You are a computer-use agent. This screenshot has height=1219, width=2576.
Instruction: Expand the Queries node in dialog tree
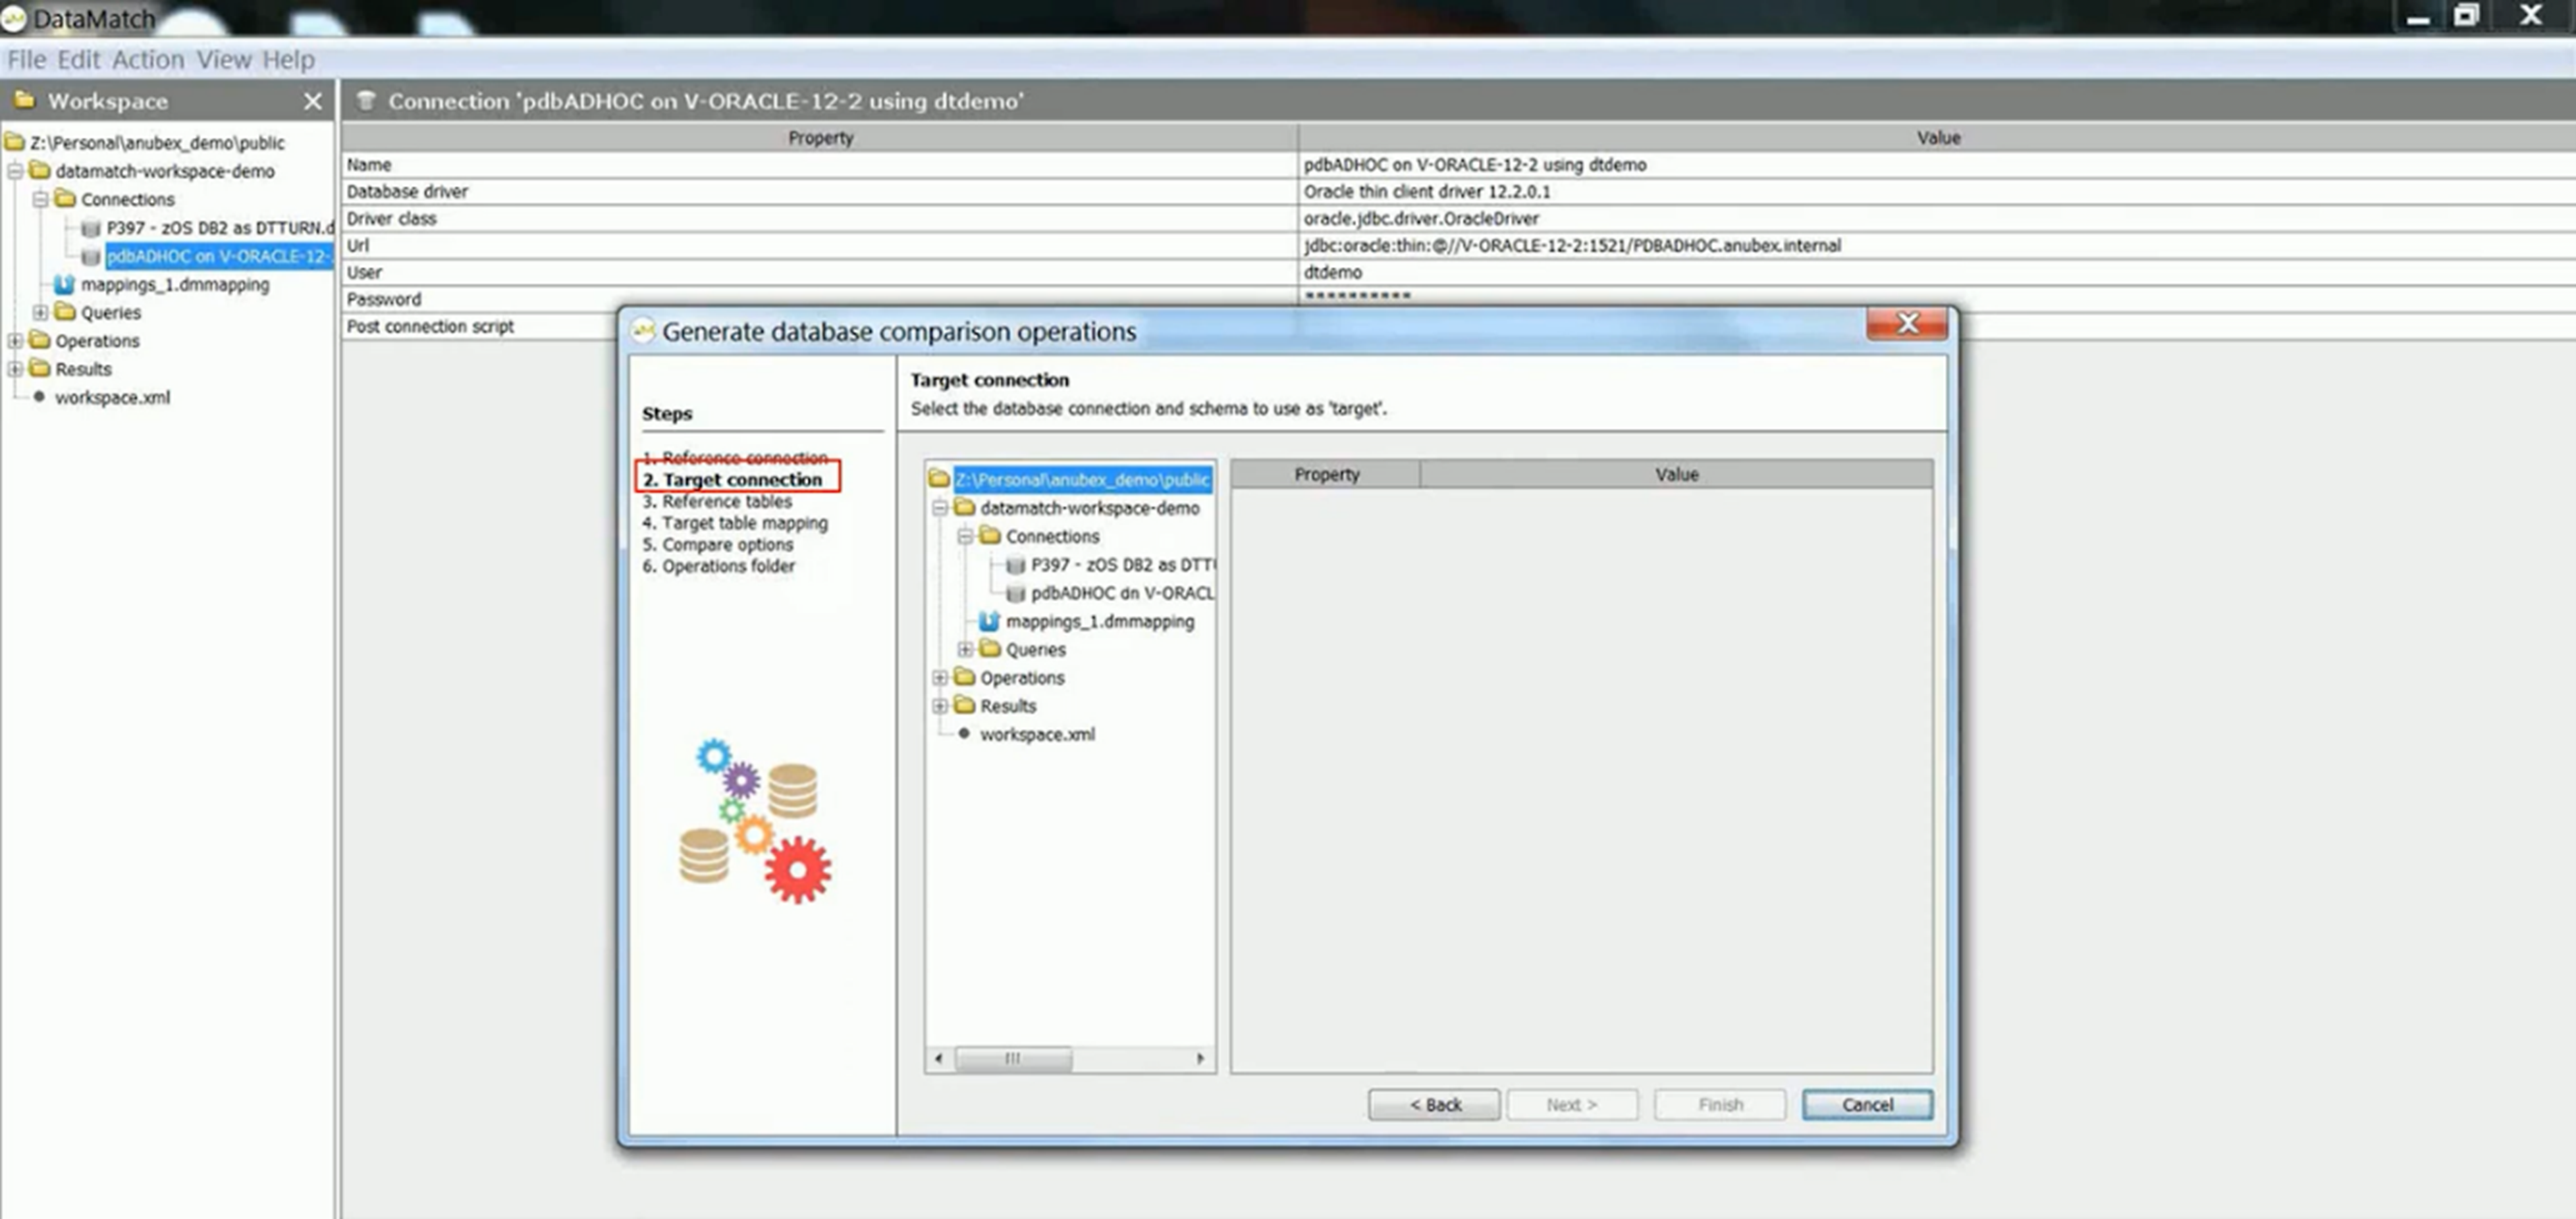[965, 650]
